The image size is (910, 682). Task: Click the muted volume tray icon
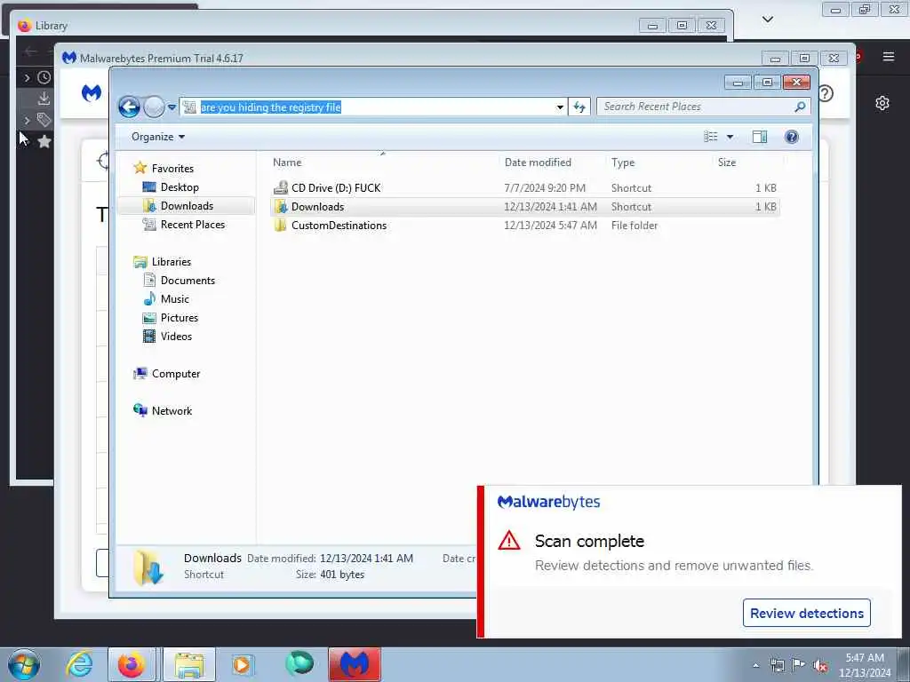820,665
